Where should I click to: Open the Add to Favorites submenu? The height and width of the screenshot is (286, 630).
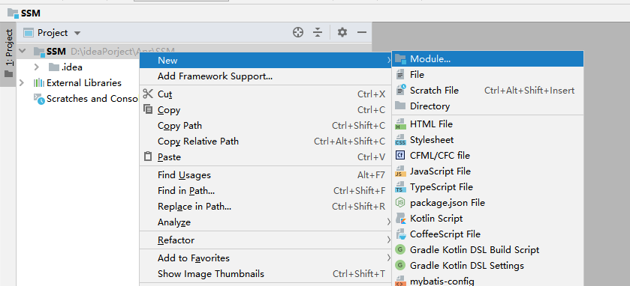click(266, 258)
